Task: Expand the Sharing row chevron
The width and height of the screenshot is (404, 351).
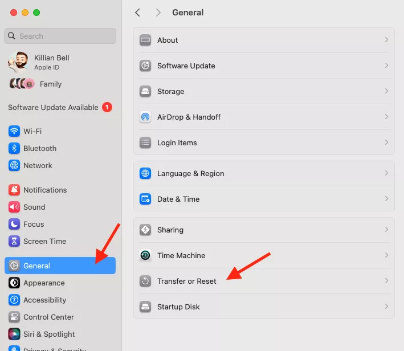Action: coord(386,230)
